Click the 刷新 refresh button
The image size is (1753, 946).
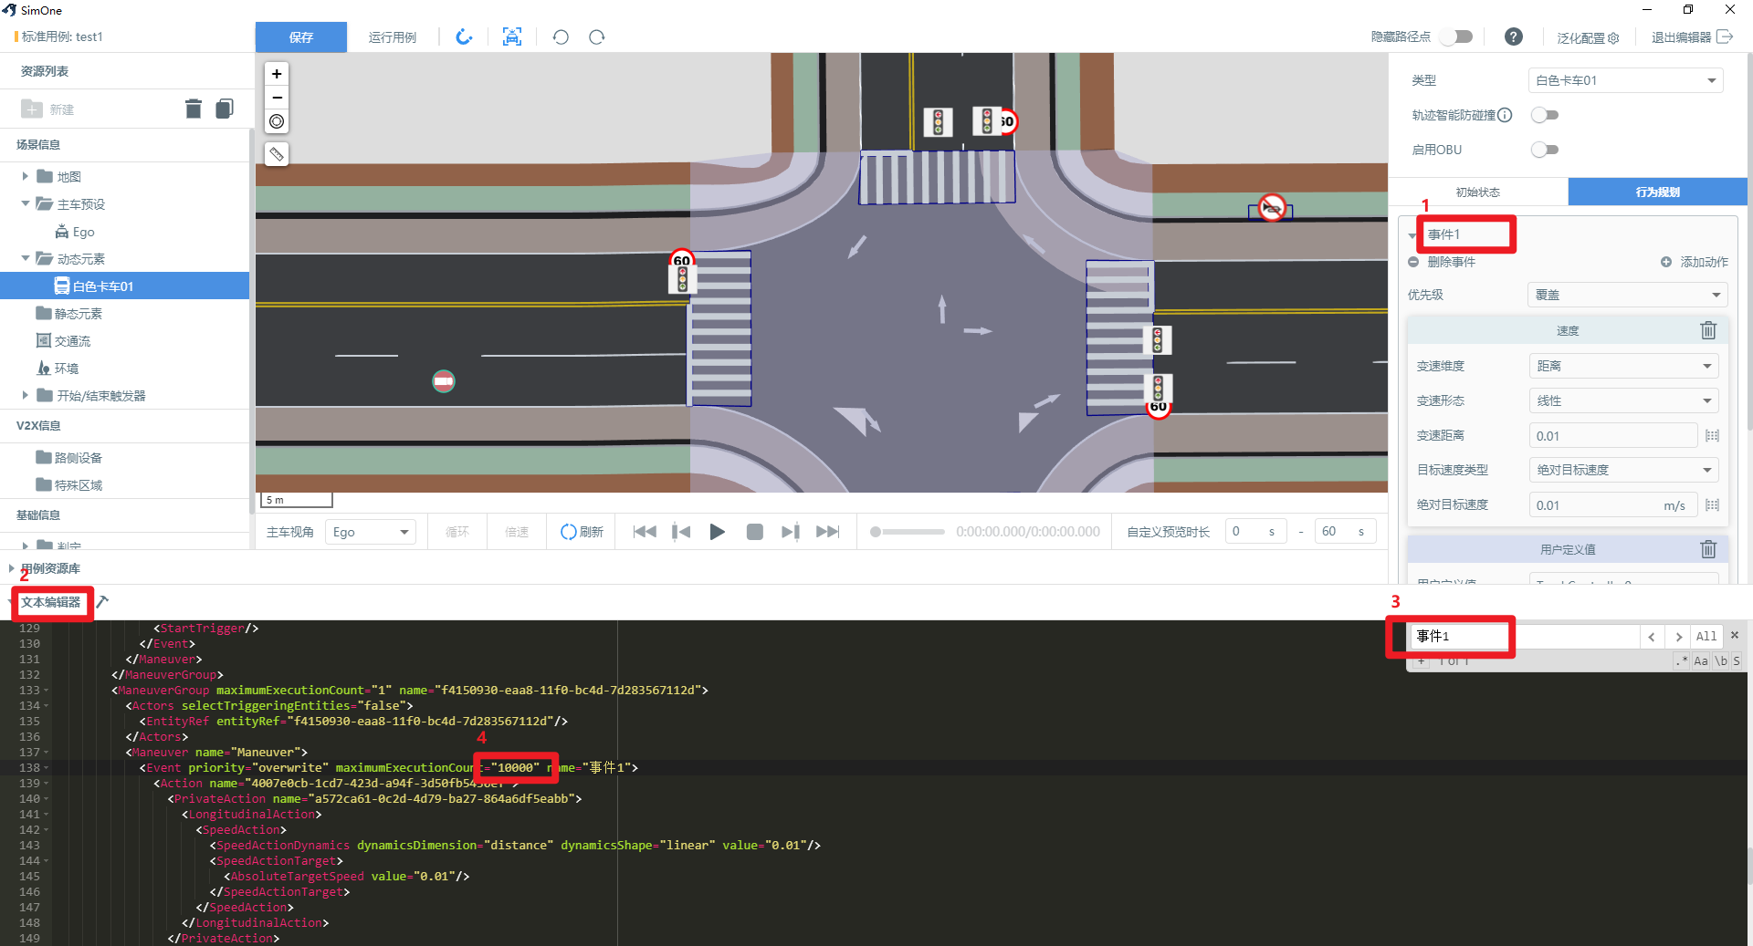(x=582, y=532)
